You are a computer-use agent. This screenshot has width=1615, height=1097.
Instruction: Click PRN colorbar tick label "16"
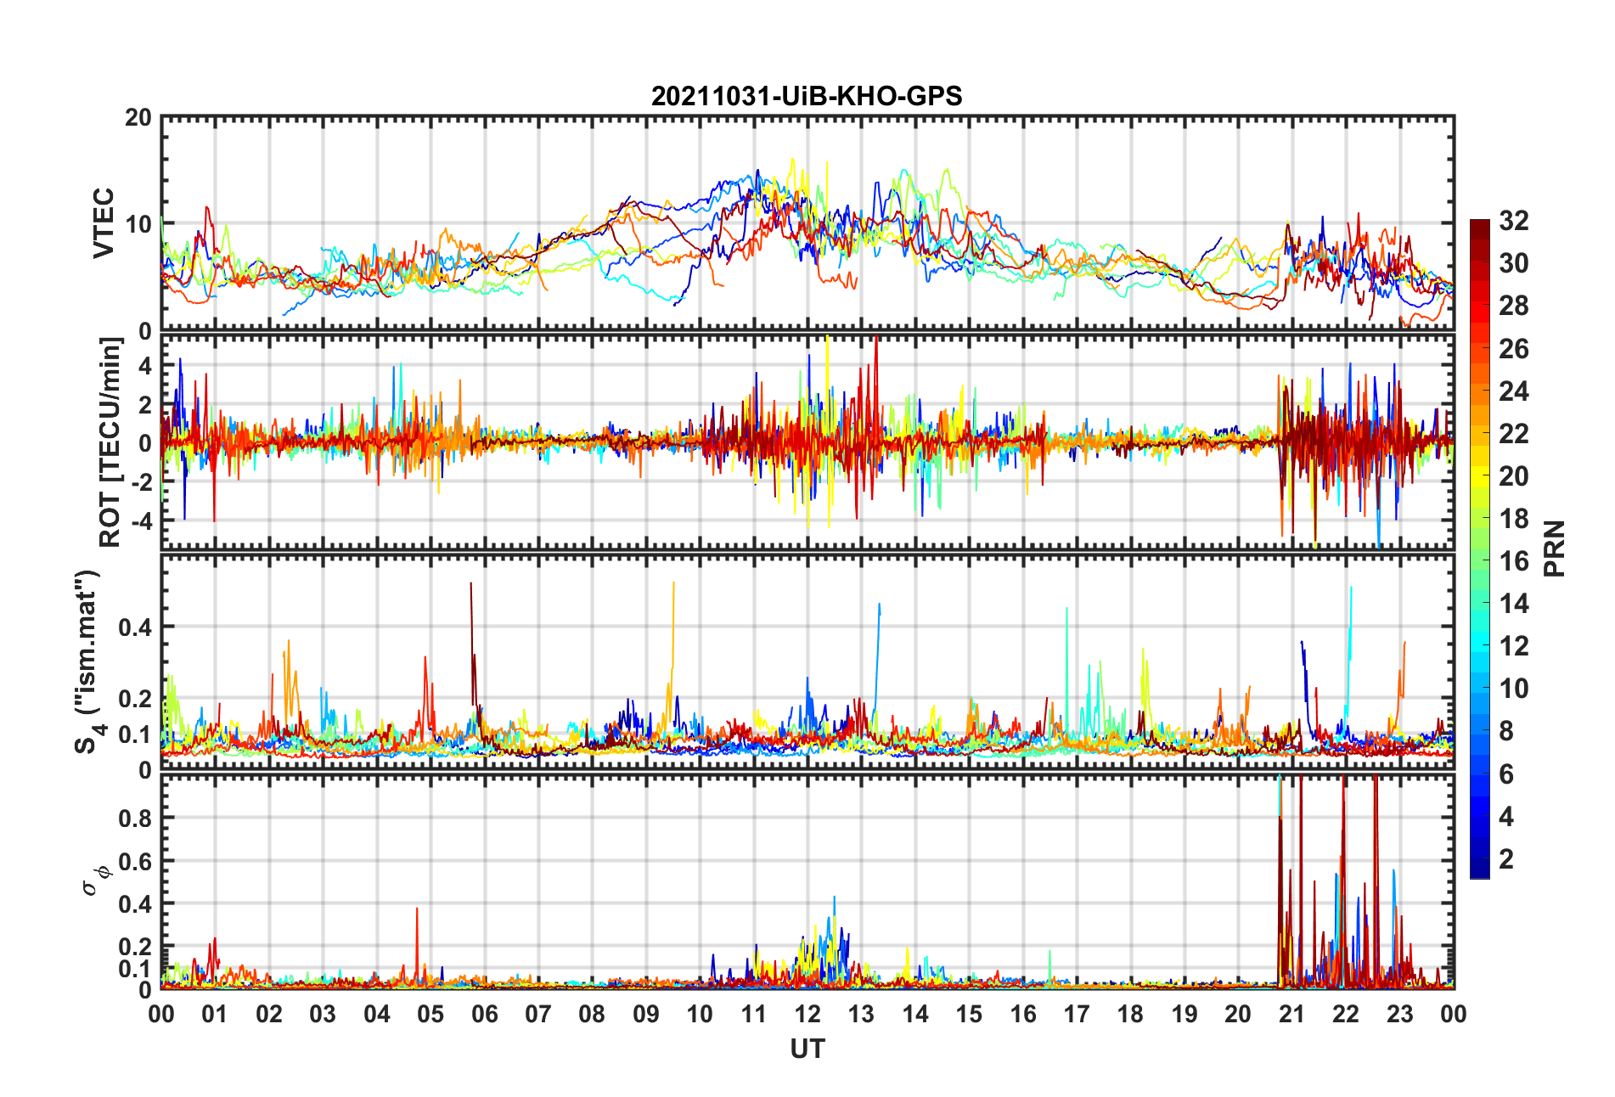pyautogui.click(x=1513, y=561)
